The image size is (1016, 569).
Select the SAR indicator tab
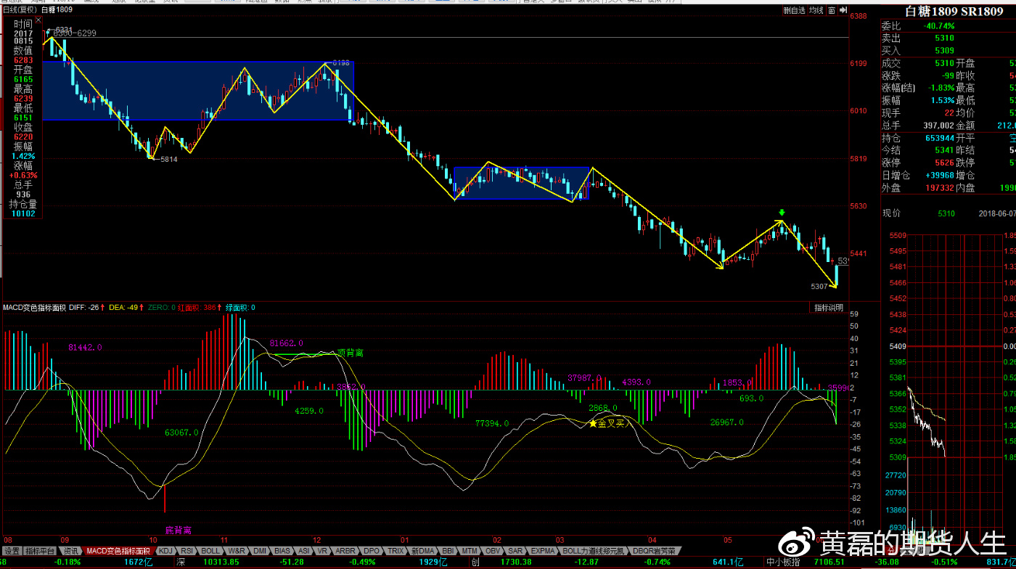coord(515,551)
